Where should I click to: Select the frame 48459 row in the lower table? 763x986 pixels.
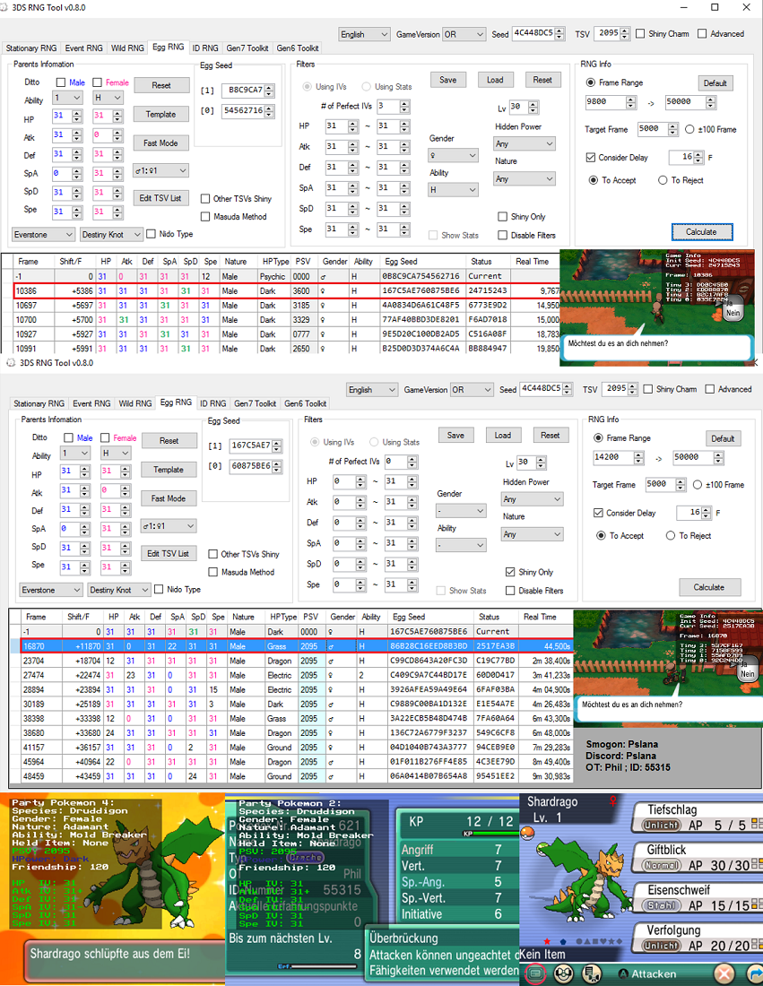(296, 776)
